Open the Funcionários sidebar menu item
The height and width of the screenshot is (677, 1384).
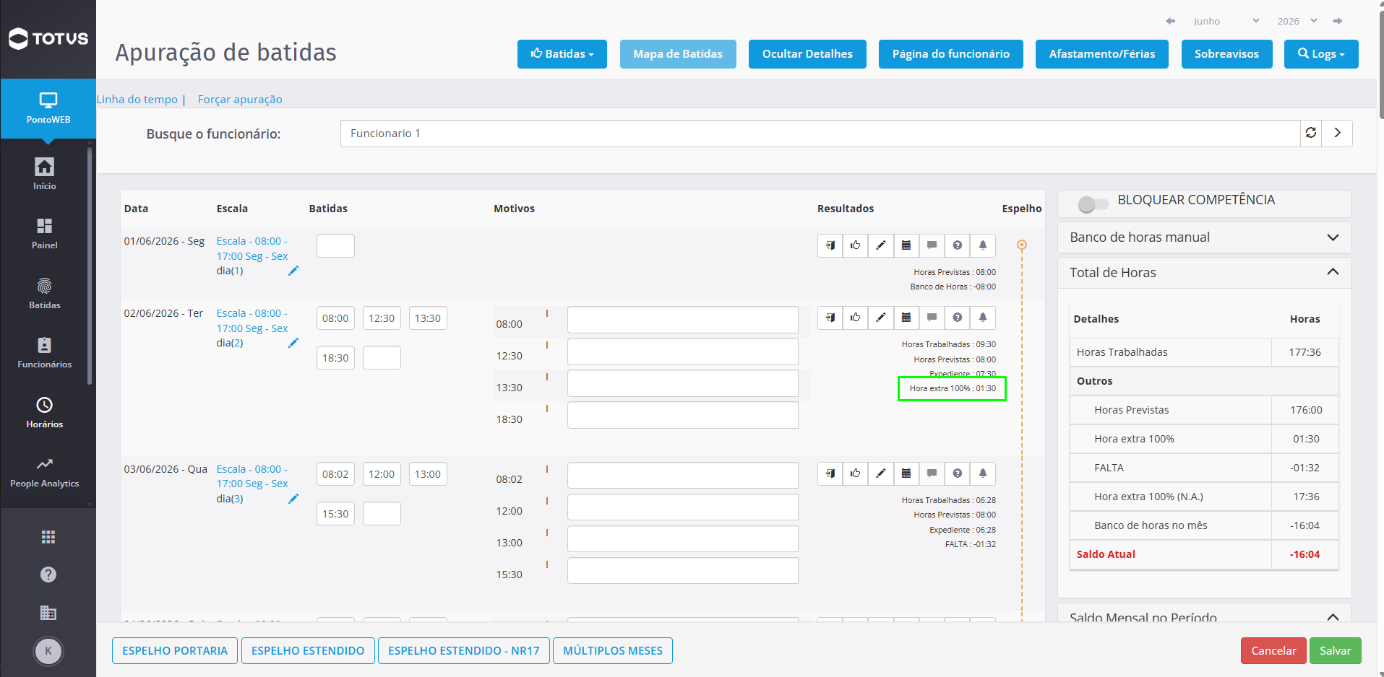click(44, 352)
